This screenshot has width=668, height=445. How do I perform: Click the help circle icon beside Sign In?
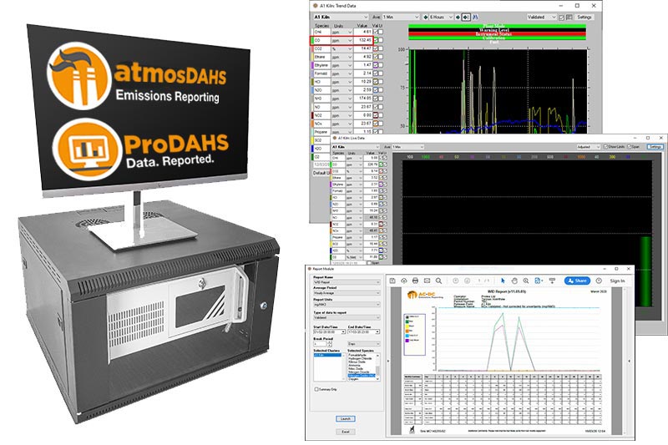tap(599, 281)
